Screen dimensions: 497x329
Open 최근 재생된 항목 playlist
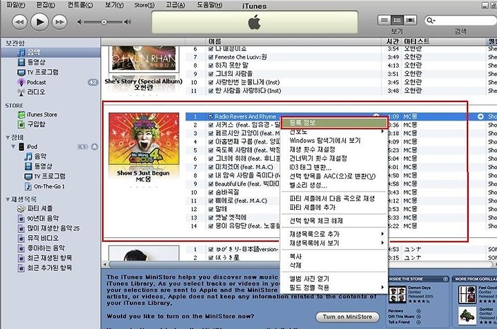point(50,258)
